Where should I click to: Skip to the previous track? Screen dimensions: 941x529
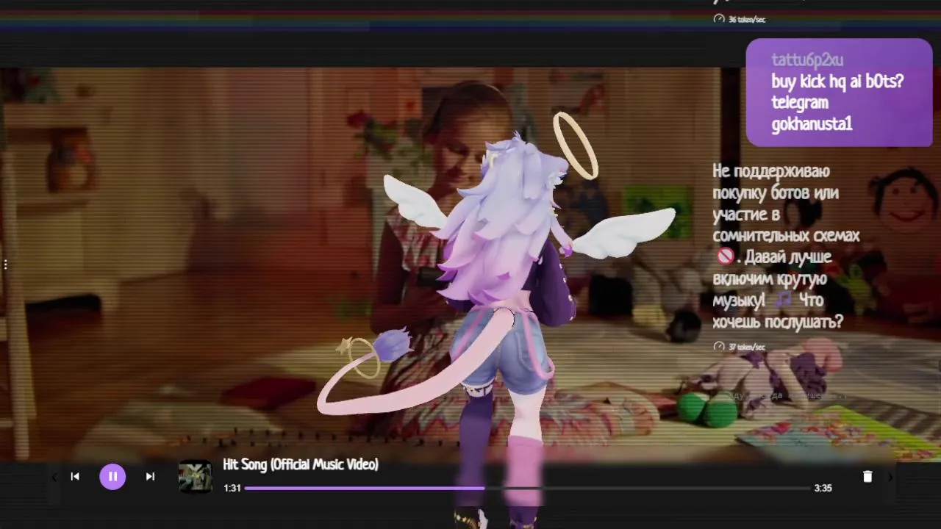[75, 476]
